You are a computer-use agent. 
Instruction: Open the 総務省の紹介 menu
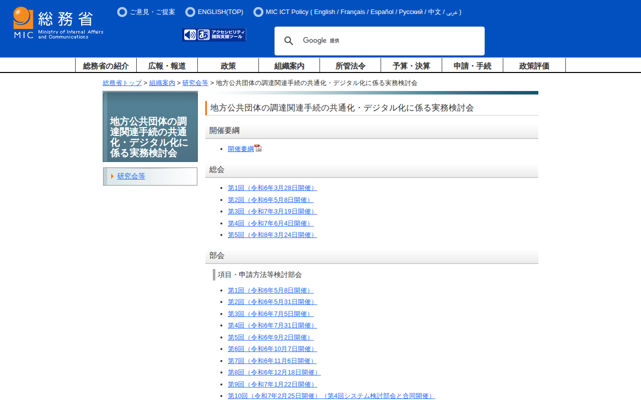106,65
